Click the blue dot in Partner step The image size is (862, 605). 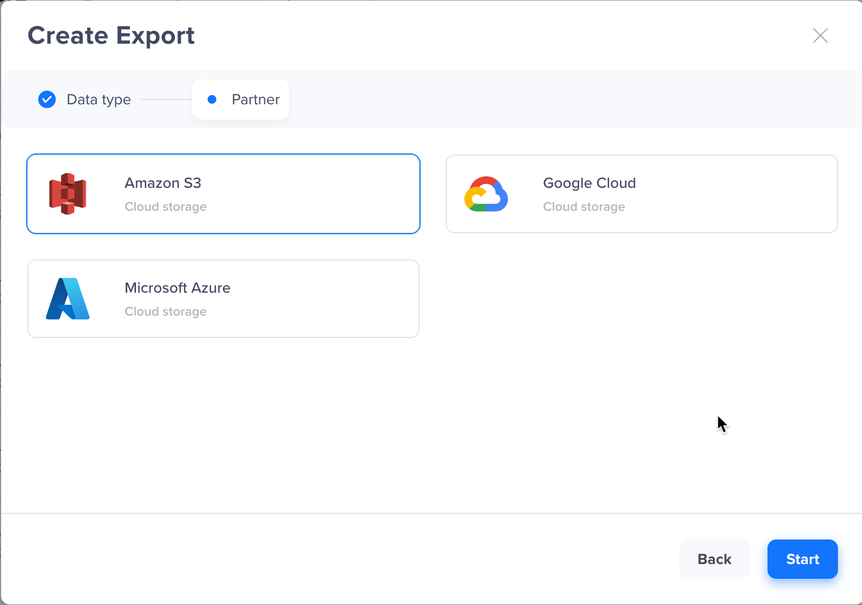[x=212, y=99]
